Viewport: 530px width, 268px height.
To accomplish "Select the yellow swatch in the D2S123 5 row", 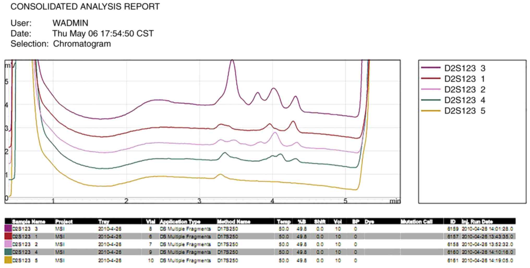I will [x=8, y=260].
